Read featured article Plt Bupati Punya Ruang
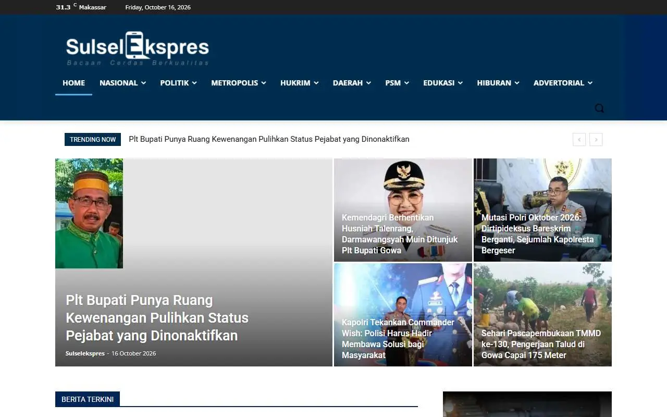667x417 pixels. click(x=157, y=317)
